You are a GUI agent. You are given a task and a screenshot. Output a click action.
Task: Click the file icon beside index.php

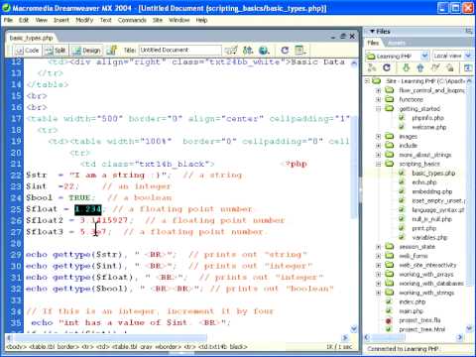point(389,301)
